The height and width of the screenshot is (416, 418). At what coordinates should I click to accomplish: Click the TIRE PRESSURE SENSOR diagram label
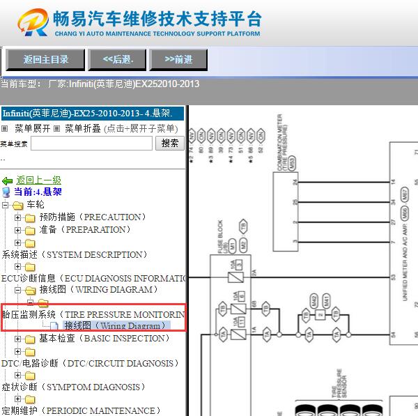(339, 383)
